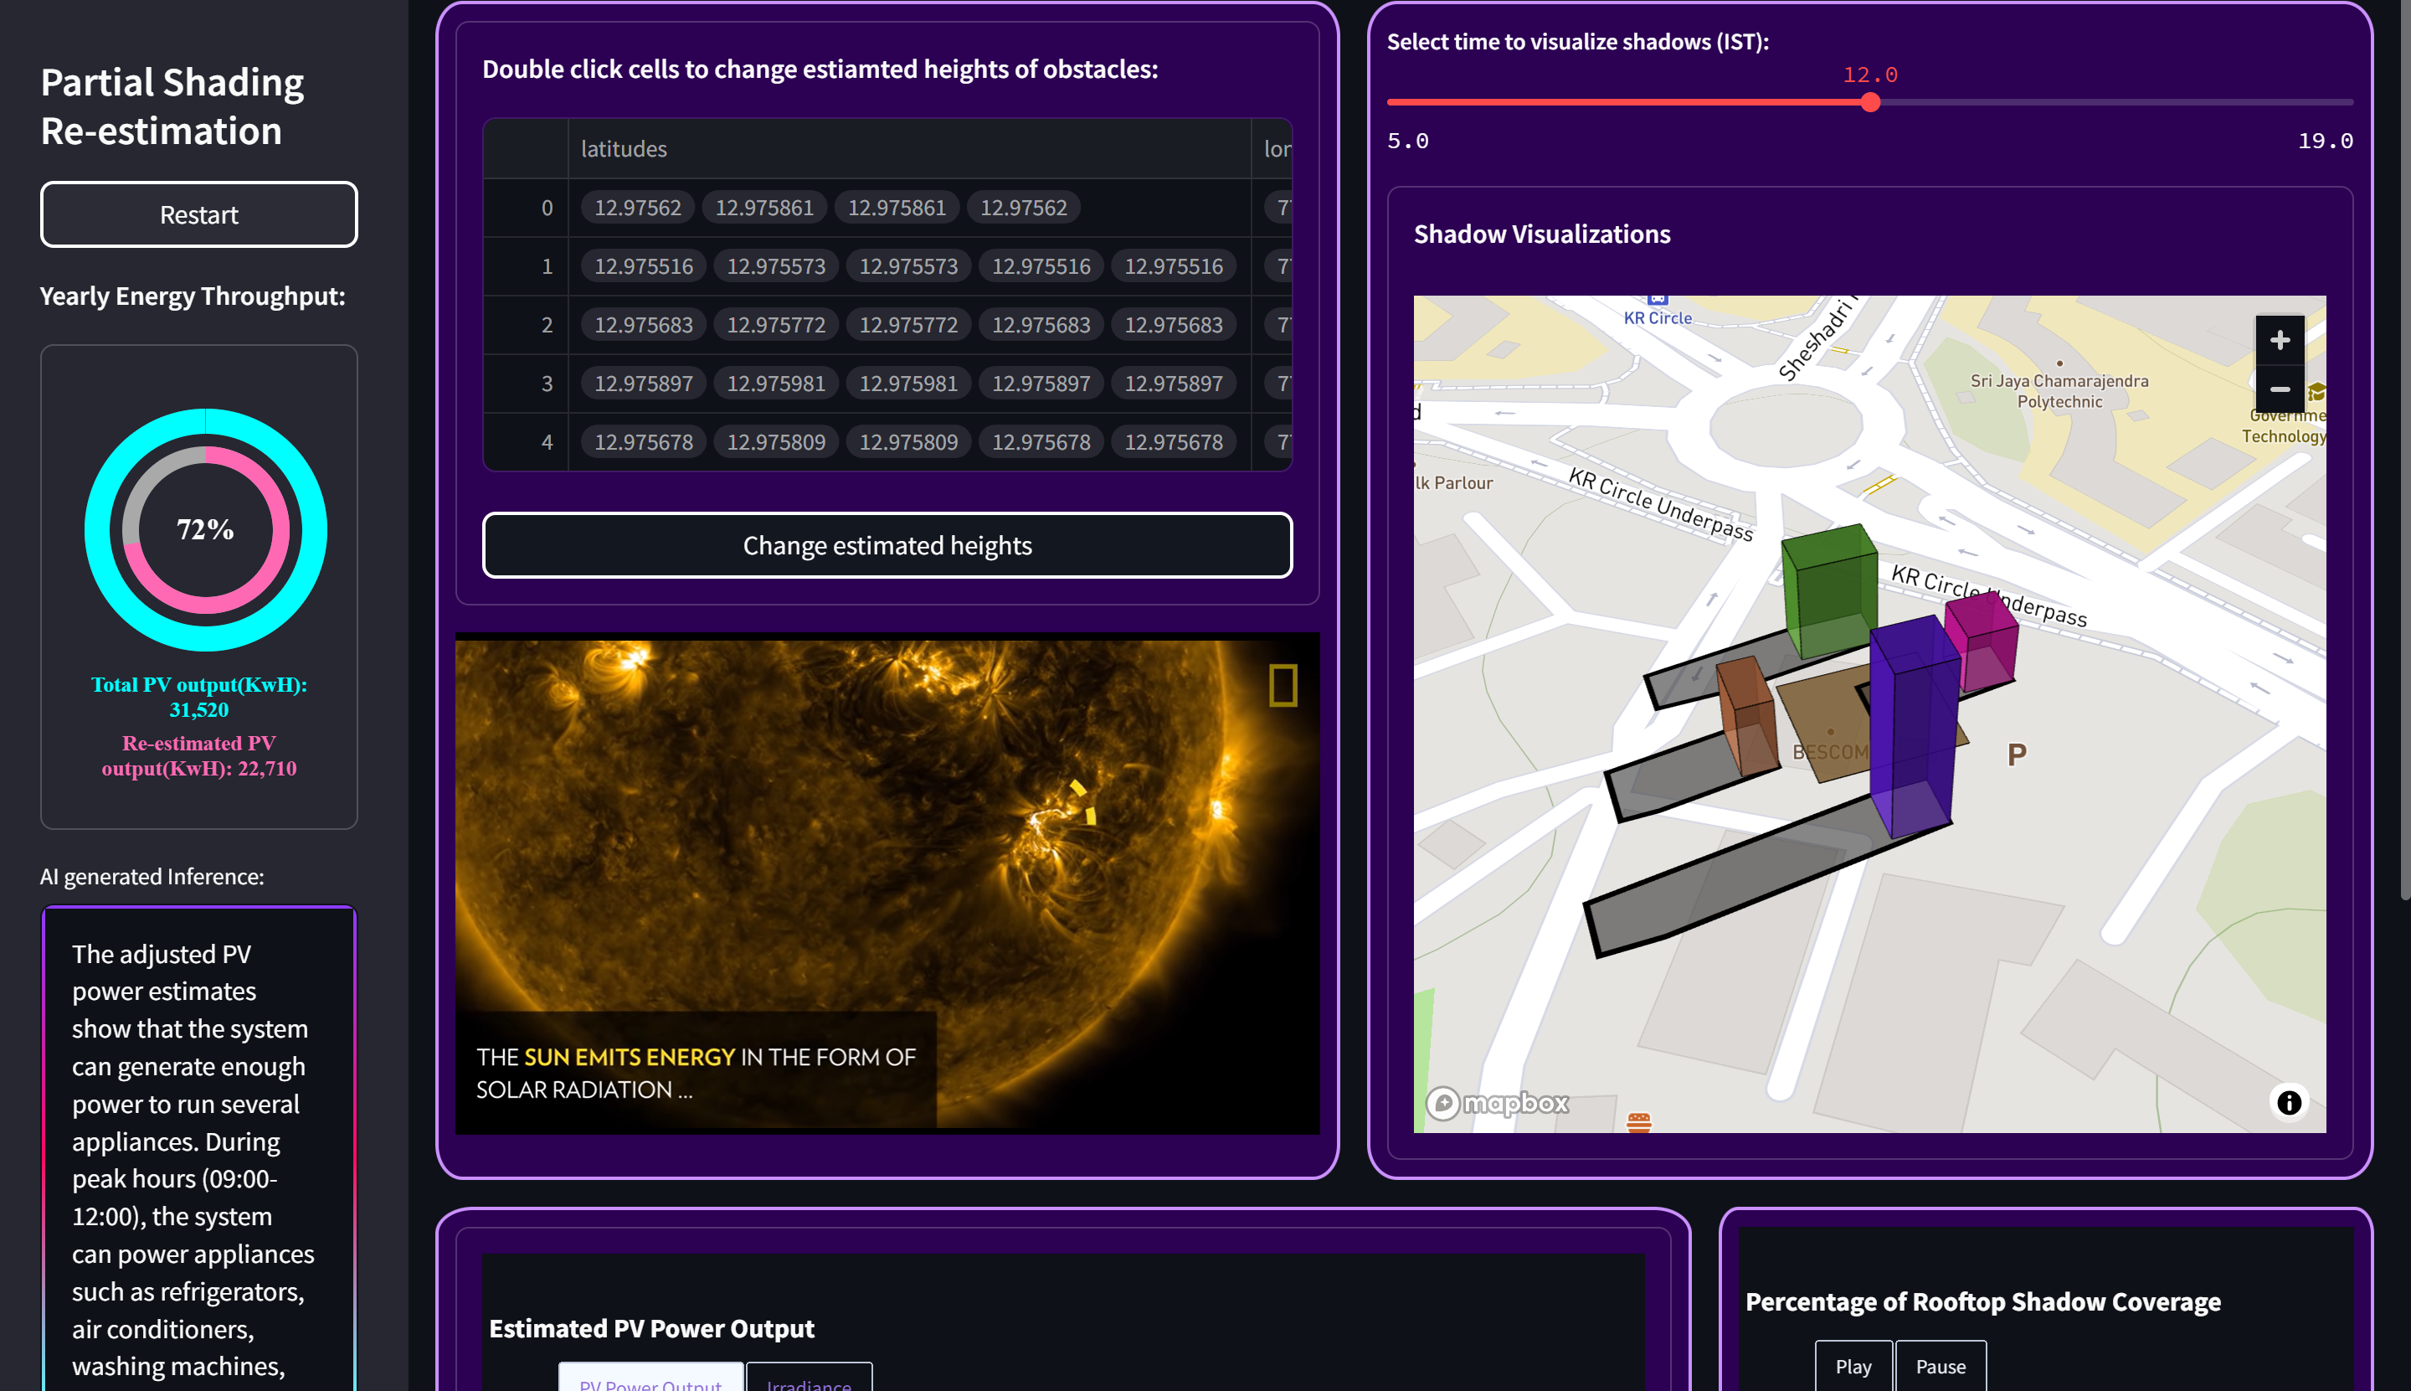Click the latitudes column header

[x=624, y=149]
